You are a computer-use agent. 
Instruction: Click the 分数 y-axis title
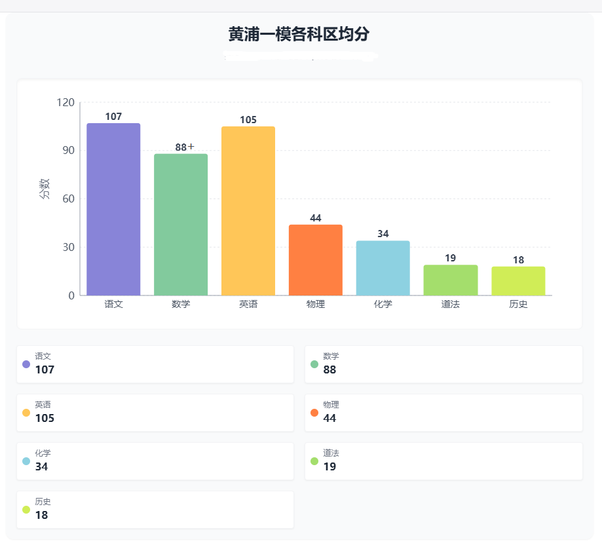(x=45, y=189)
